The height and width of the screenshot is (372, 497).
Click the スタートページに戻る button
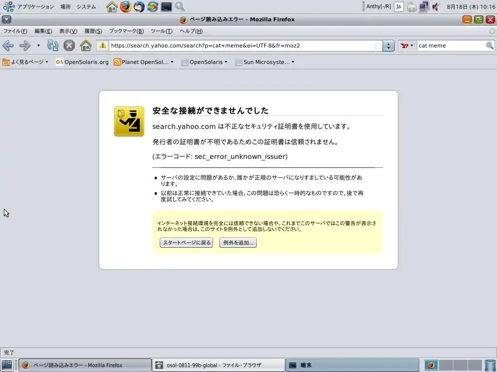[186, 243]
